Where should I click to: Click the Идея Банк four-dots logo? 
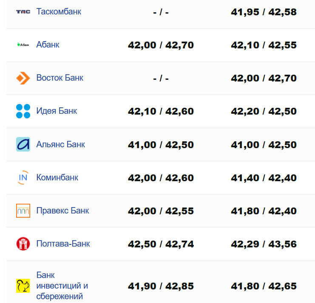pyautogui.click(x=23, y=111)
